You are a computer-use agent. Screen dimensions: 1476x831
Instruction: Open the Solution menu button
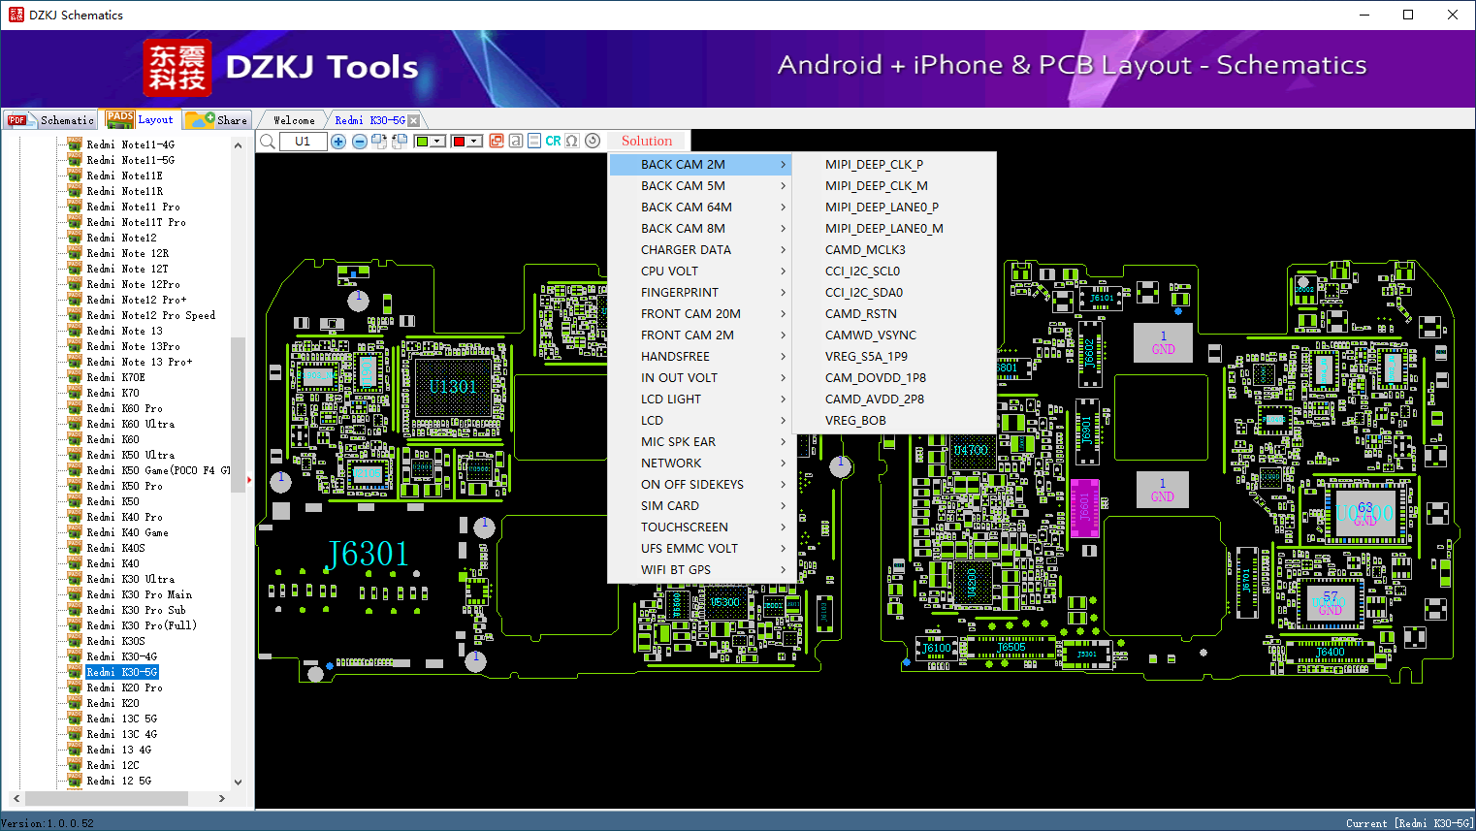pyautogui.click(x=647, y=141)
